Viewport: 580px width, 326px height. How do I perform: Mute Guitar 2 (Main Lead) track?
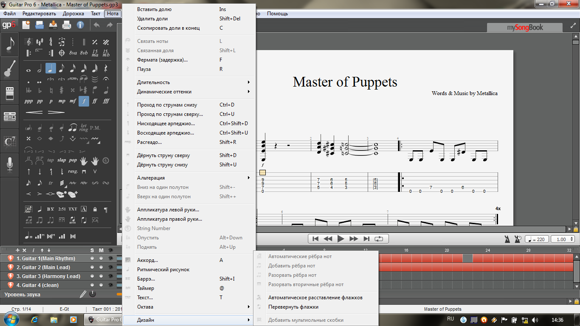pyautogui.click(x=101, y=267)
